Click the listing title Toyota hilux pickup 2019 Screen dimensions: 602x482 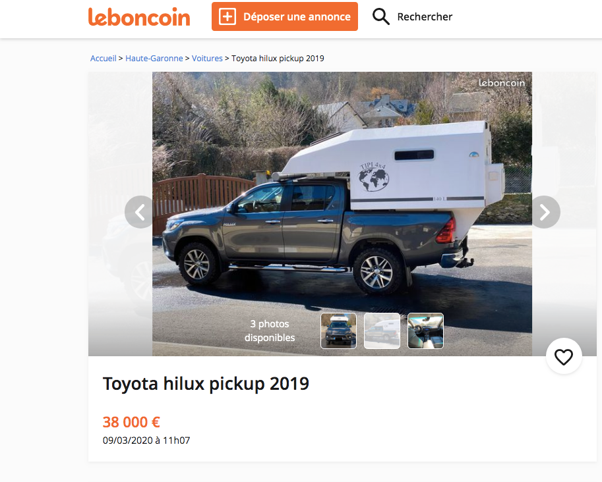point(206,384)
